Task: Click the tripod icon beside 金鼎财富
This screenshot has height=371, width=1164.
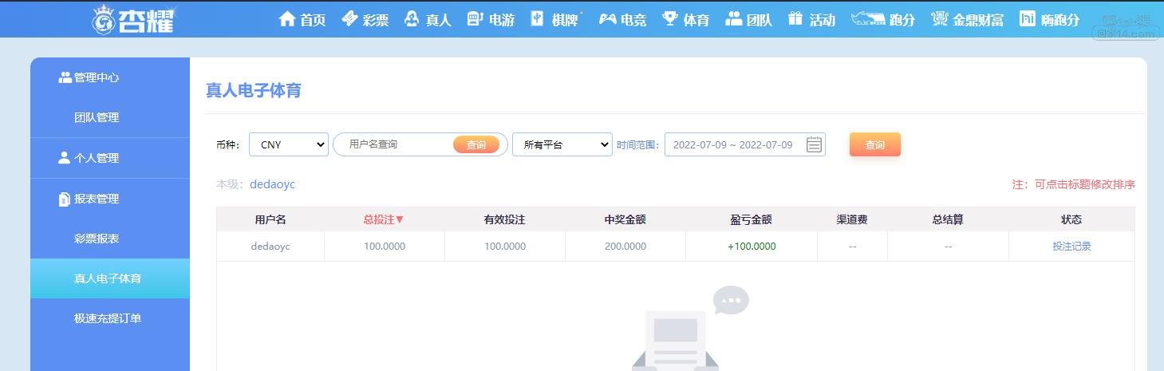Action: pos(940,18)
